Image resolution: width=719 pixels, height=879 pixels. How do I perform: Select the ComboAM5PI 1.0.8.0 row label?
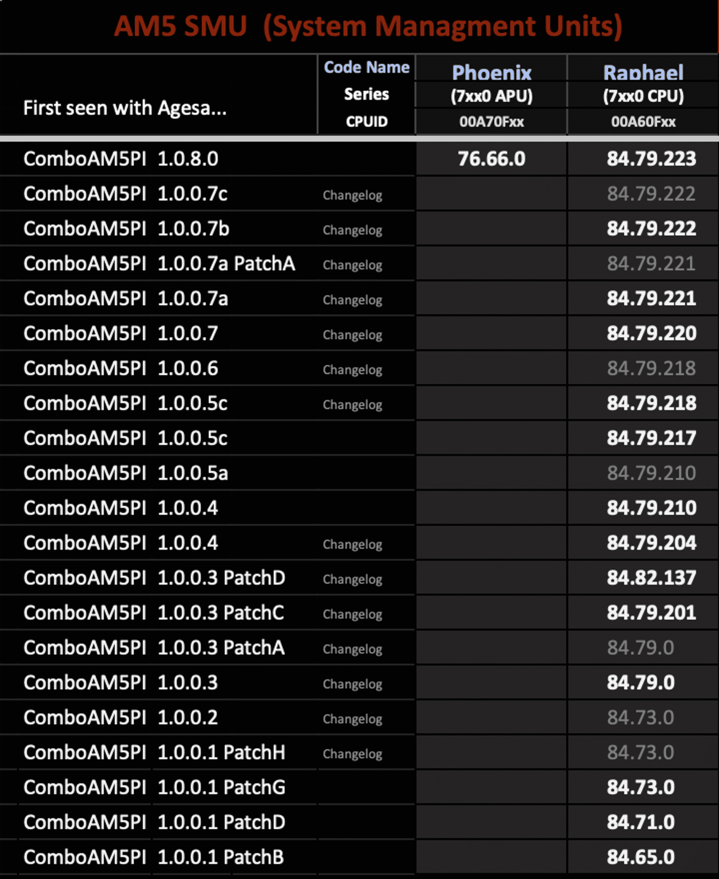coord(121,159)
